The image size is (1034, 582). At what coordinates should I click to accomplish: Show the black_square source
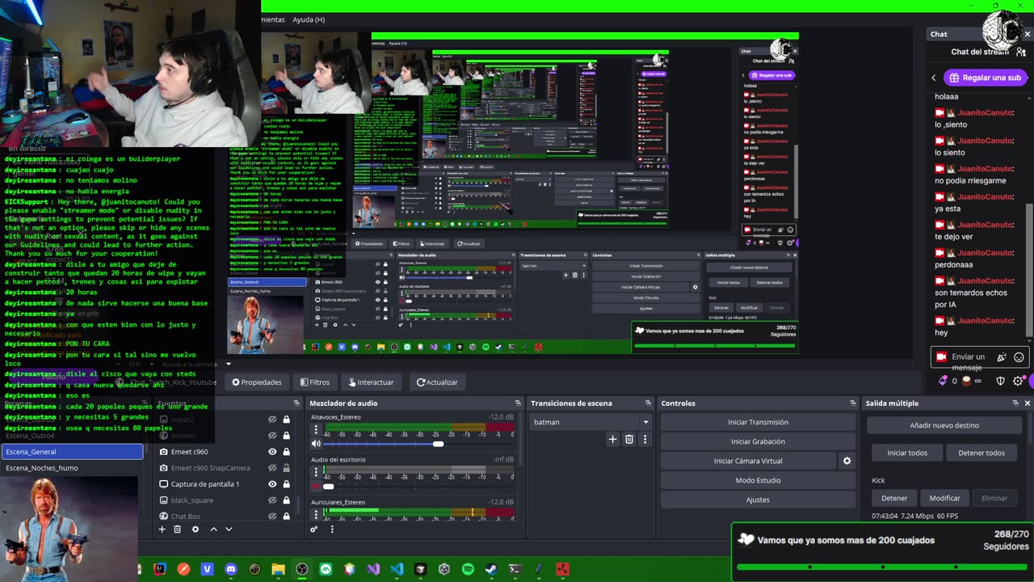click(272, 500)
